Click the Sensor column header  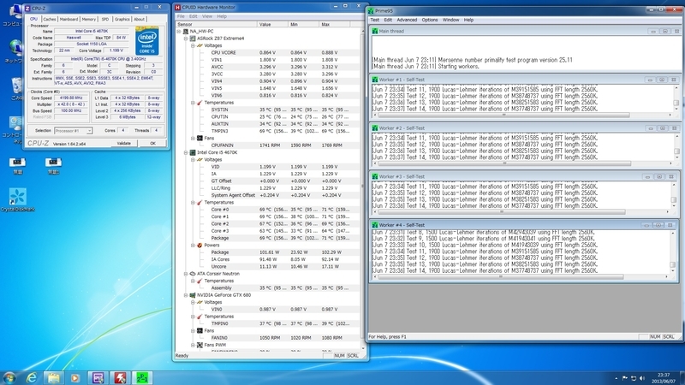click(217, 25)
